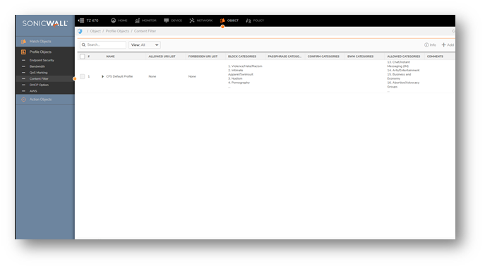Click the TZ 470 device label
This screenshot has width=485, height=269.
point(92,20)
